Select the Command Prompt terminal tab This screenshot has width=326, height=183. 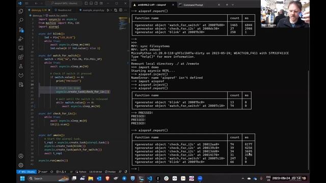point(193,5)
